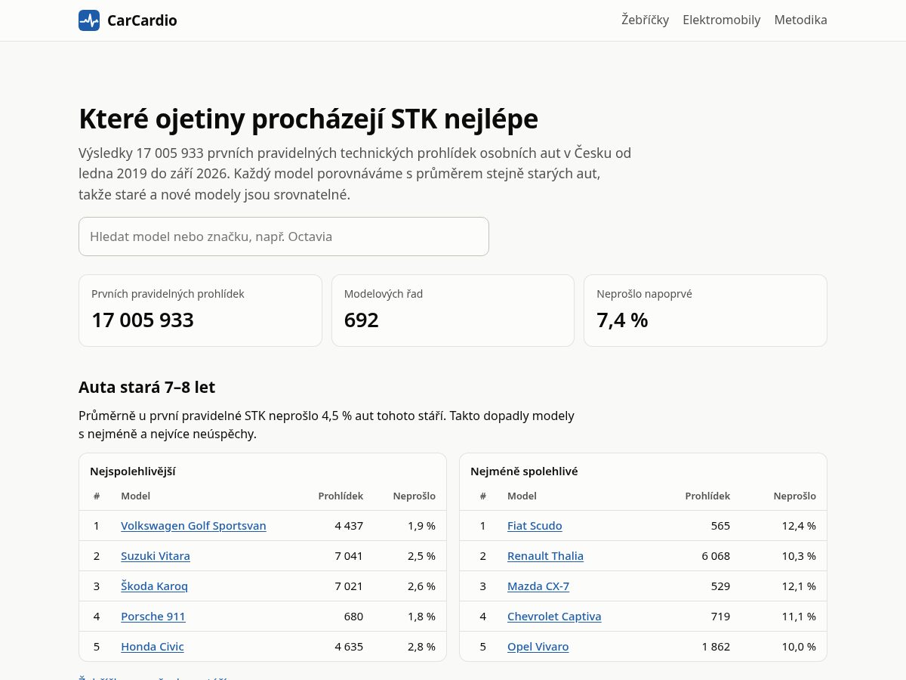The image size is (906, 680).
Task: Click the '4 437' inspections cell
Action: pyautogui.click(x=349, y=526)
